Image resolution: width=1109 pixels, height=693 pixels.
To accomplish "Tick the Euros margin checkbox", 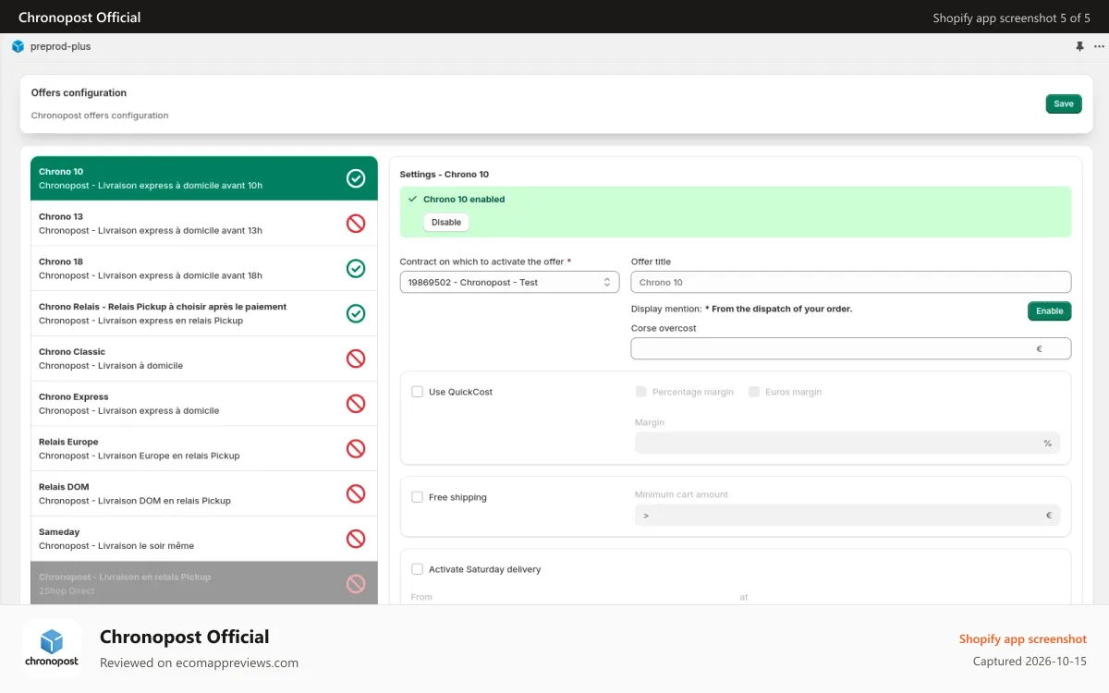I will tap(754, 392).
